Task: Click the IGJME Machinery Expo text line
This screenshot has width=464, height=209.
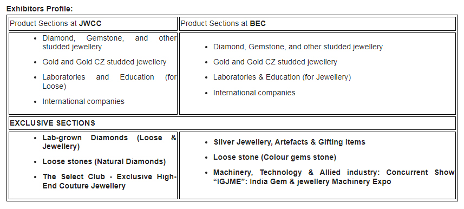Action: pos(302,181)
